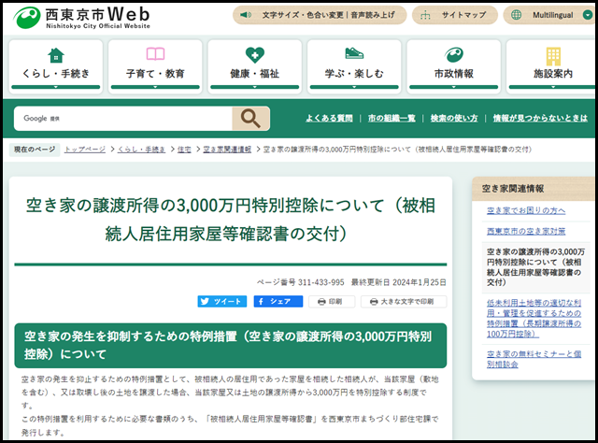Click 住宅 in the breadcrumb
Screen dimensions: 598x443
[184, 150]
